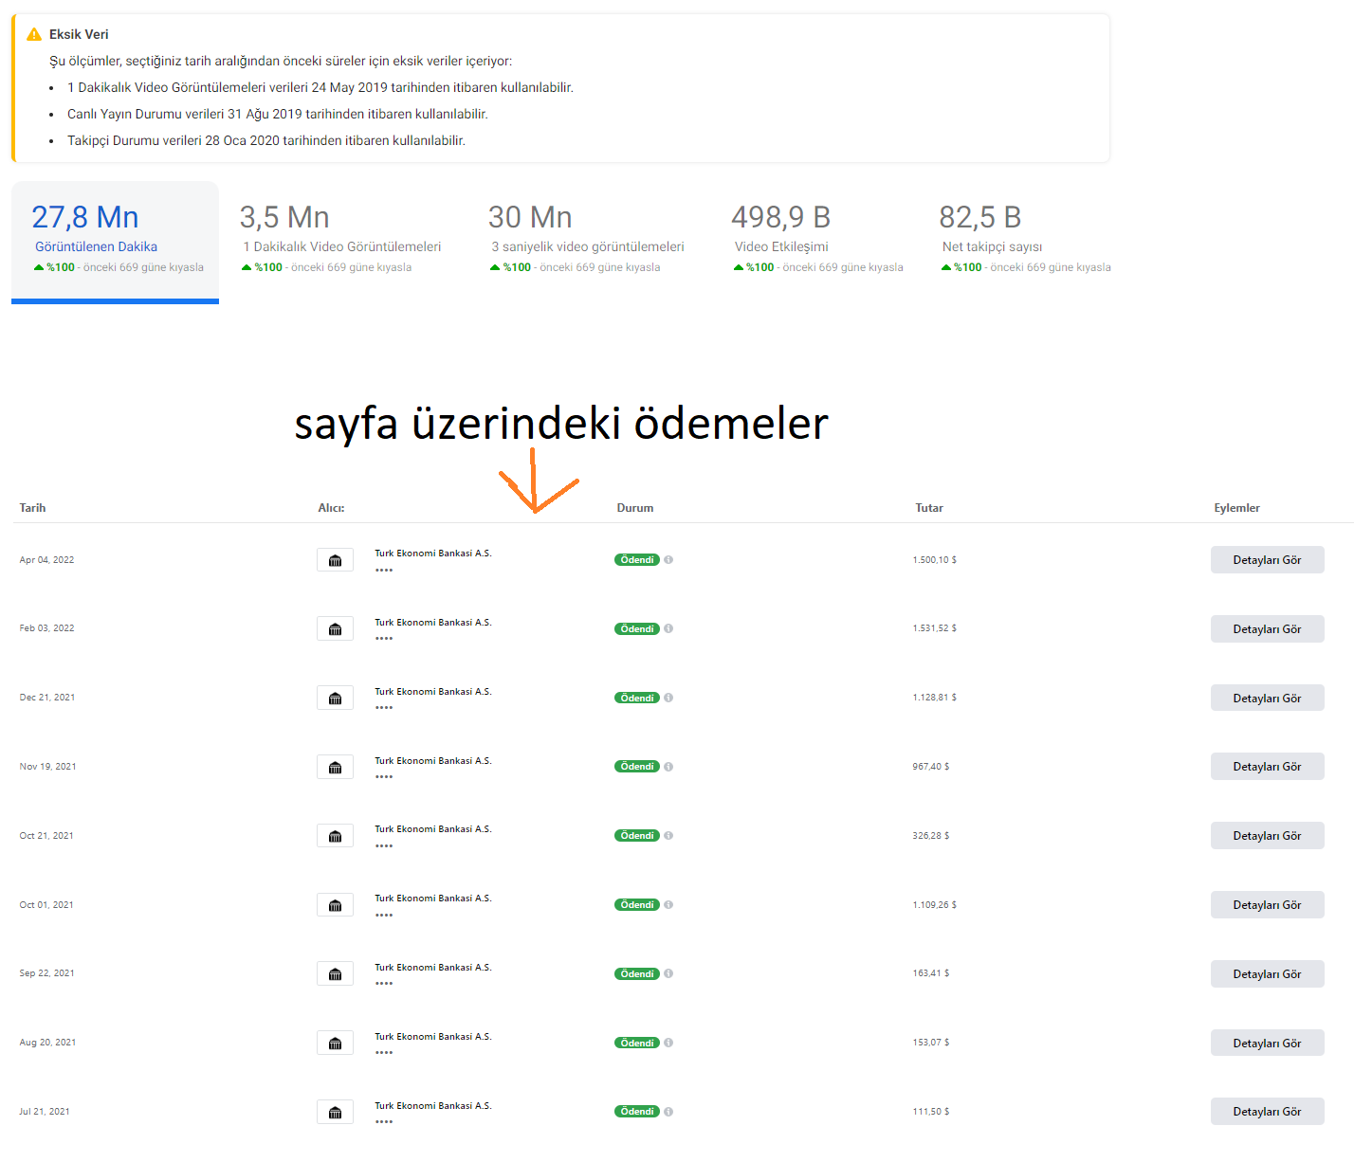Click the Takipçi Durumu verileri bullet line
The image size is (1354, 1162).
coord(266,140)
